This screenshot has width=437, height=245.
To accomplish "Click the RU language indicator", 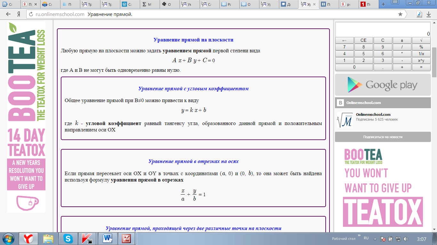I will click(x=366, y=238).
